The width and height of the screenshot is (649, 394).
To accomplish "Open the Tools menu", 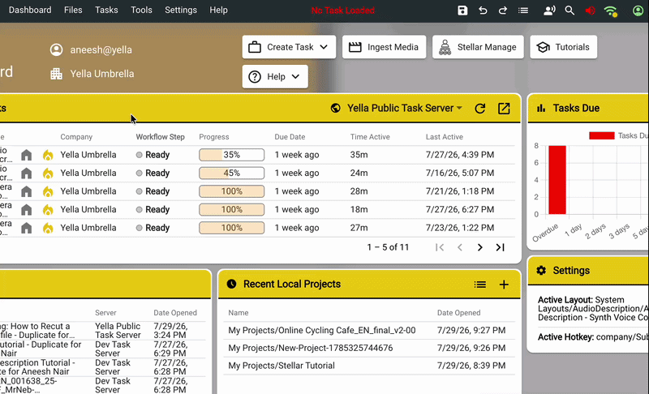I will click(x=141, y=10).
